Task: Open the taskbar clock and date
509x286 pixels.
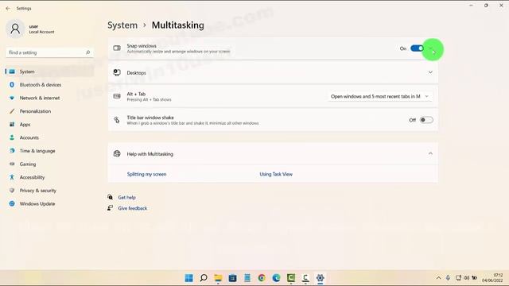Action: point(492,278)
